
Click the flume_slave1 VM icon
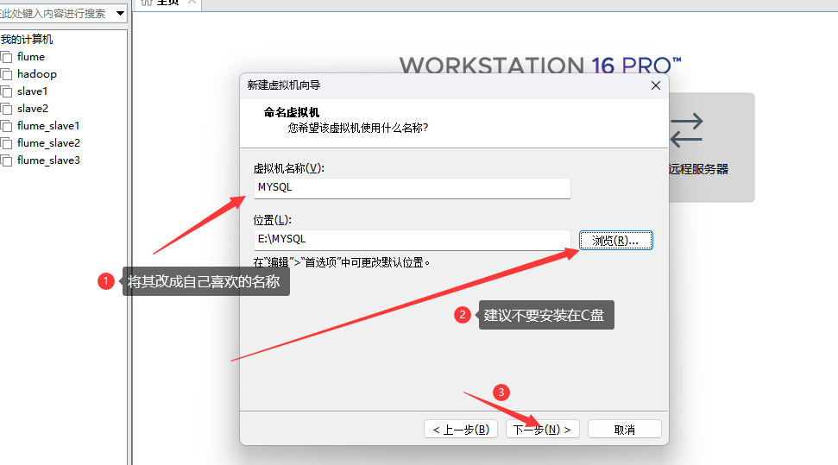pyautogui.click(x=6, y=126)
